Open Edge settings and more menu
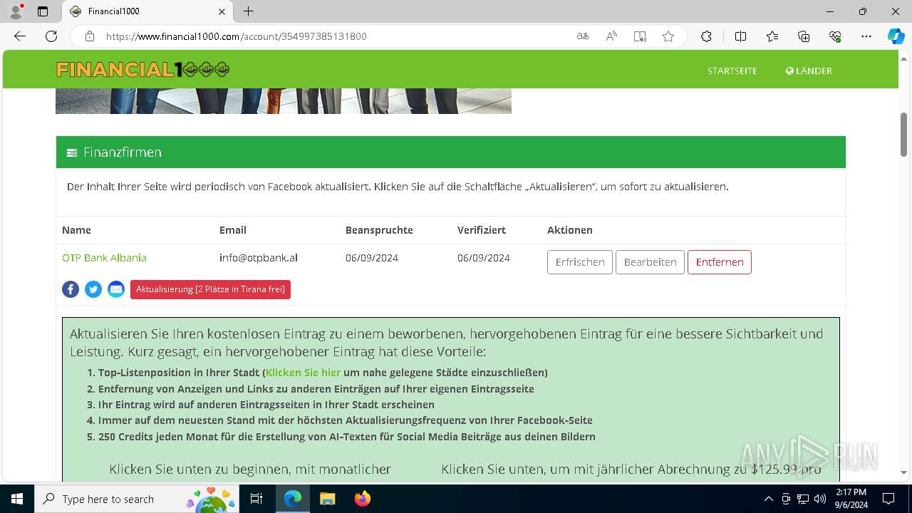912x513 pixels. pyautogui.click(x=866, y=36)
